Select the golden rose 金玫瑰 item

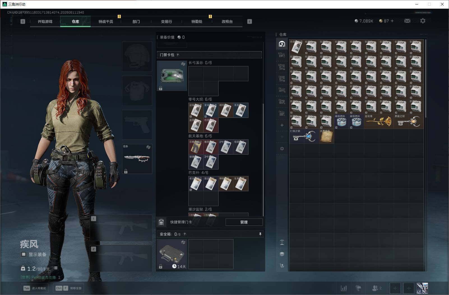379,122
